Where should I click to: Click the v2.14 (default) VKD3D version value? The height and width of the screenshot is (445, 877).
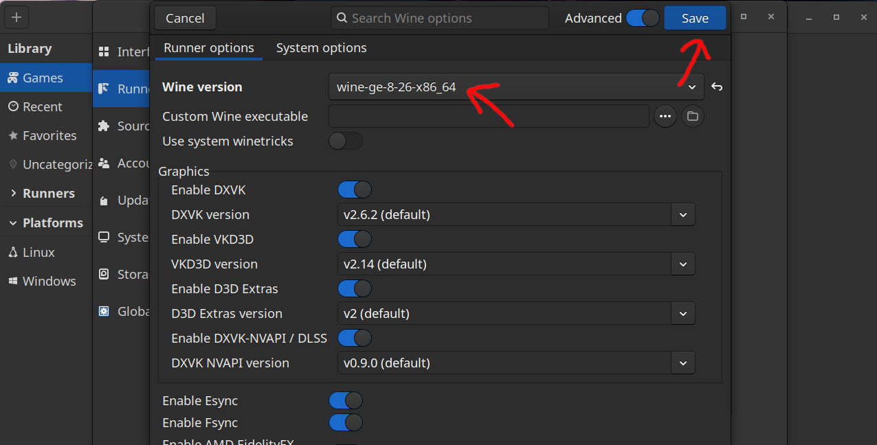504,264
